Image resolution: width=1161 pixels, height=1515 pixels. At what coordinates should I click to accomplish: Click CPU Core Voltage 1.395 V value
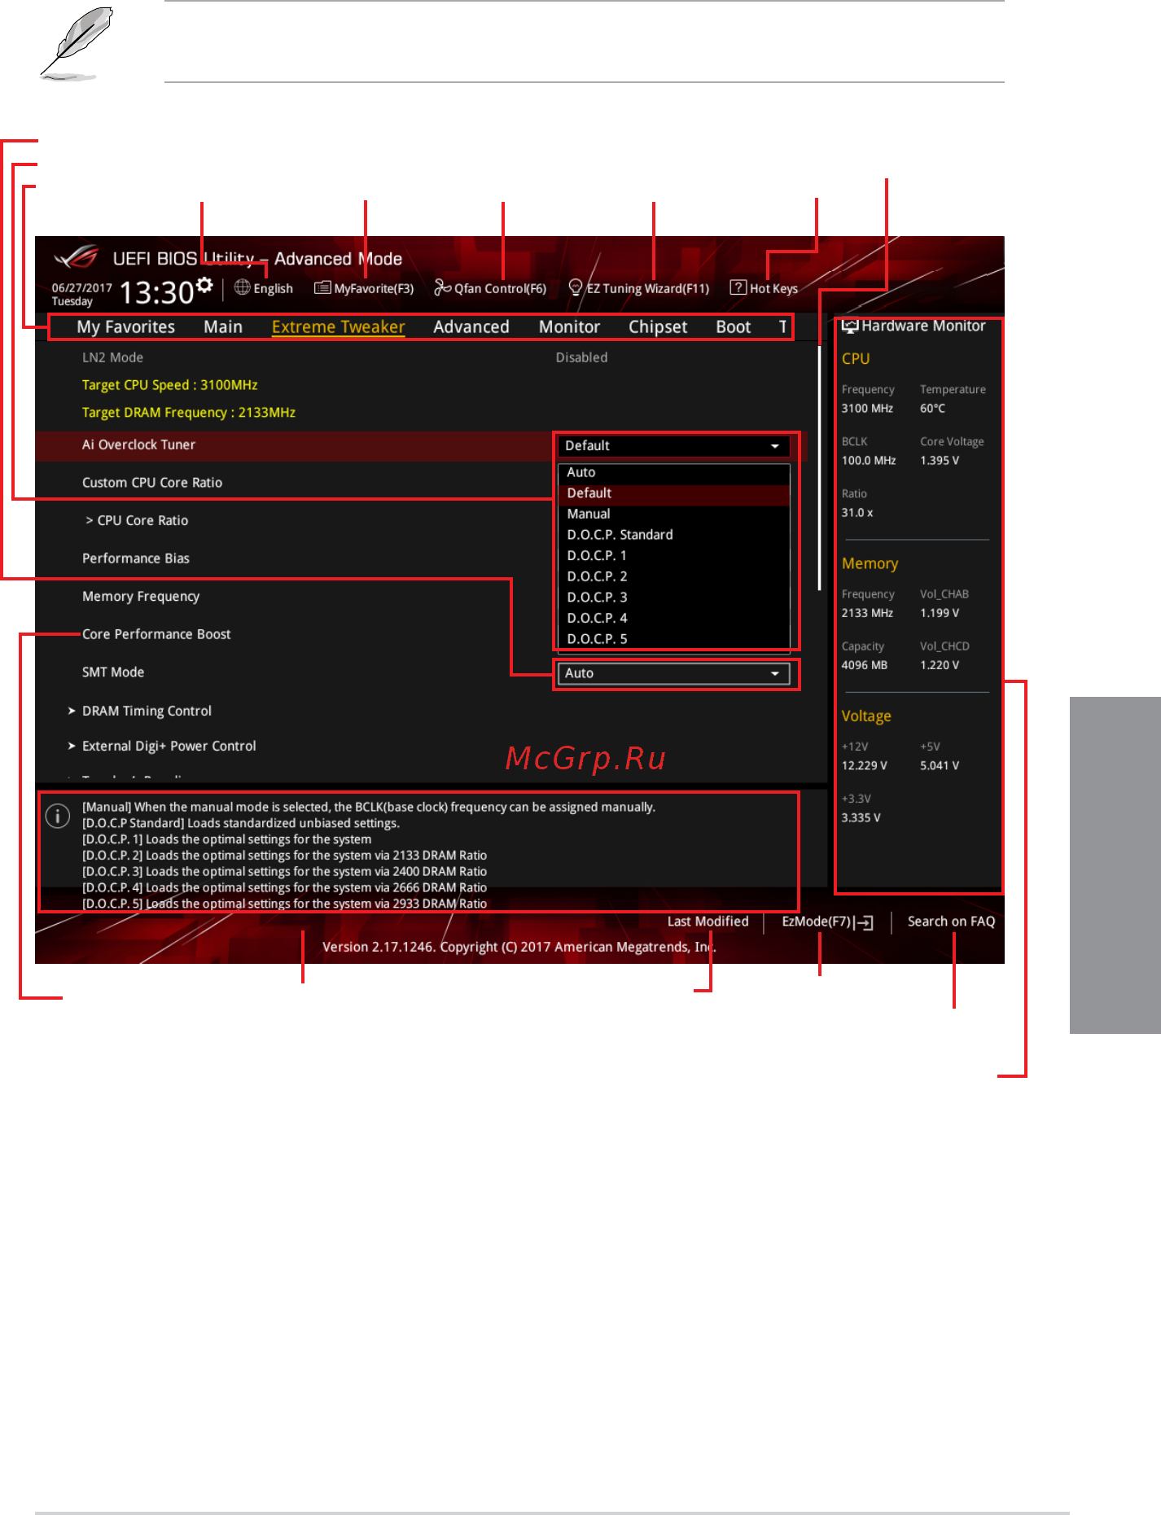940,461
